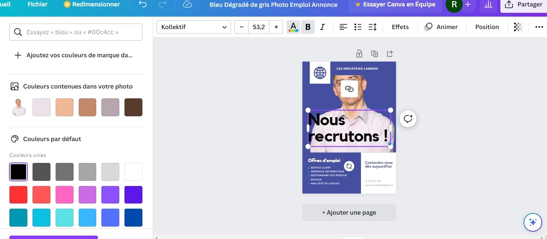
Task: Open the Effets panel
Action: pos(400,27)
